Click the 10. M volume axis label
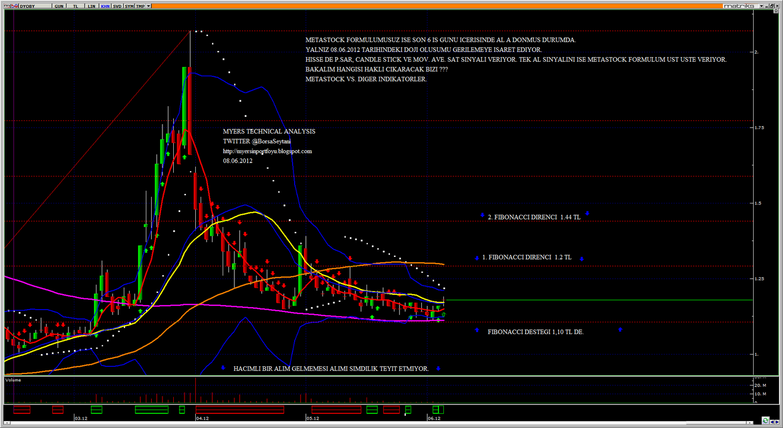Viewport: 783px width, 428px height. click(760, 394)
